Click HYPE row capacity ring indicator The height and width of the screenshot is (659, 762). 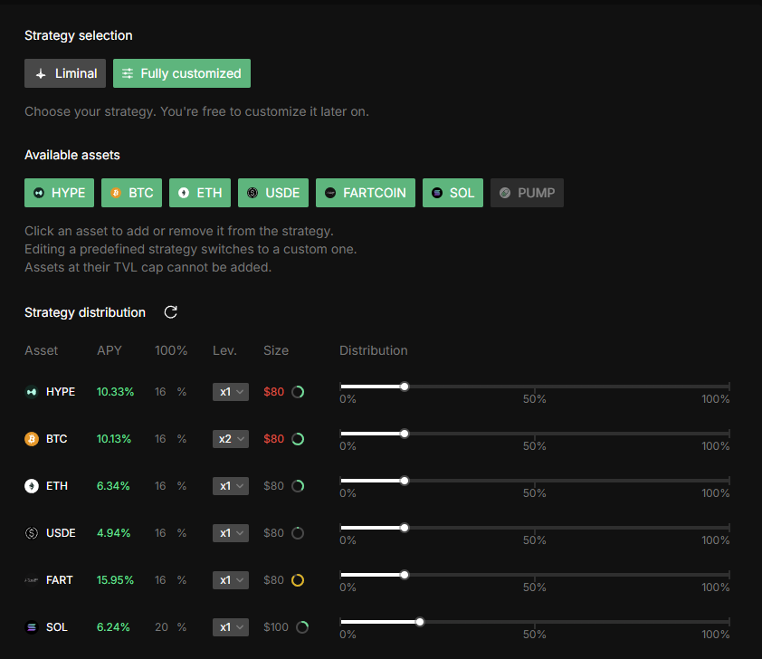(298, 392)
